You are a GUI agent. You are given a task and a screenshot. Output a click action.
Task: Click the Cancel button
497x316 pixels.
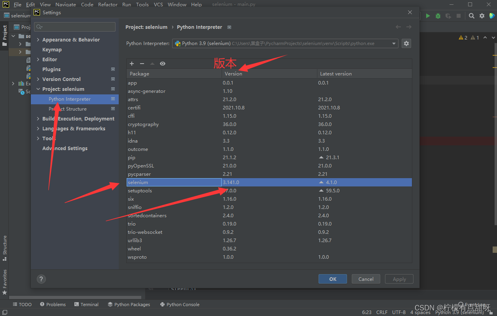[x=366, y=279]
